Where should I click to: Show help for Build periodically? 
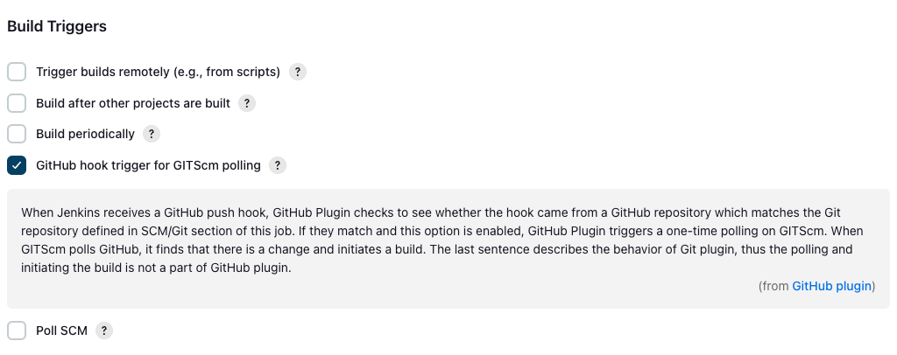pyautogui.click(x=152, y=134)
